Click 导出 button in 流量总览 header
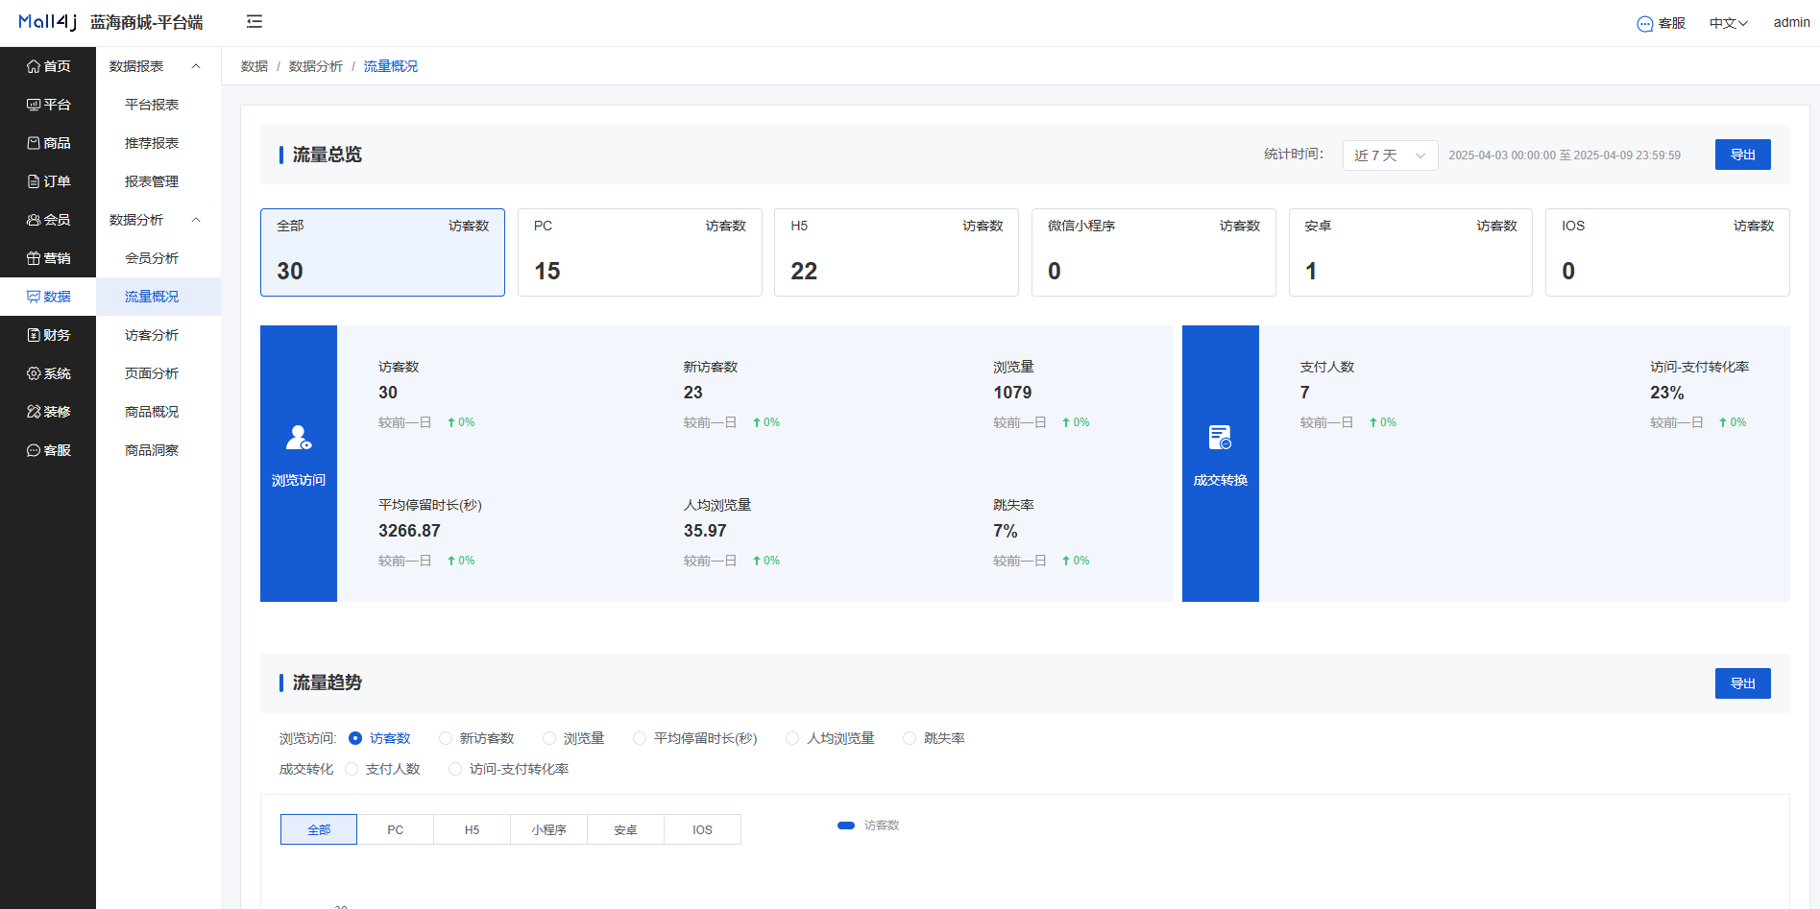 click(1742, 155)
